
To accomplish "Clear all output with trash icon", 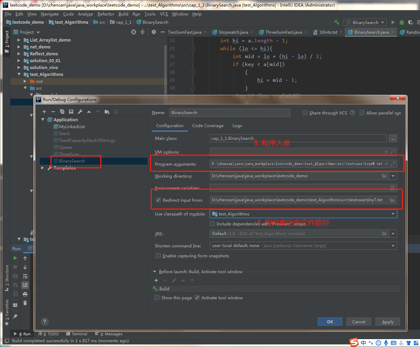I will [x=25, y=303].
